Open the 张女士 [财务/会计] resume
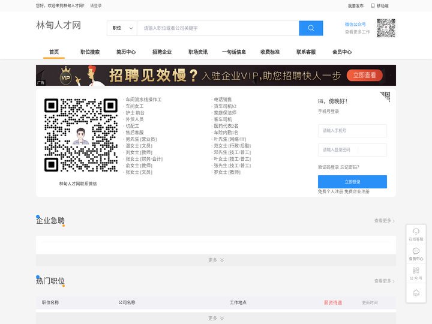 click(144, 159)
